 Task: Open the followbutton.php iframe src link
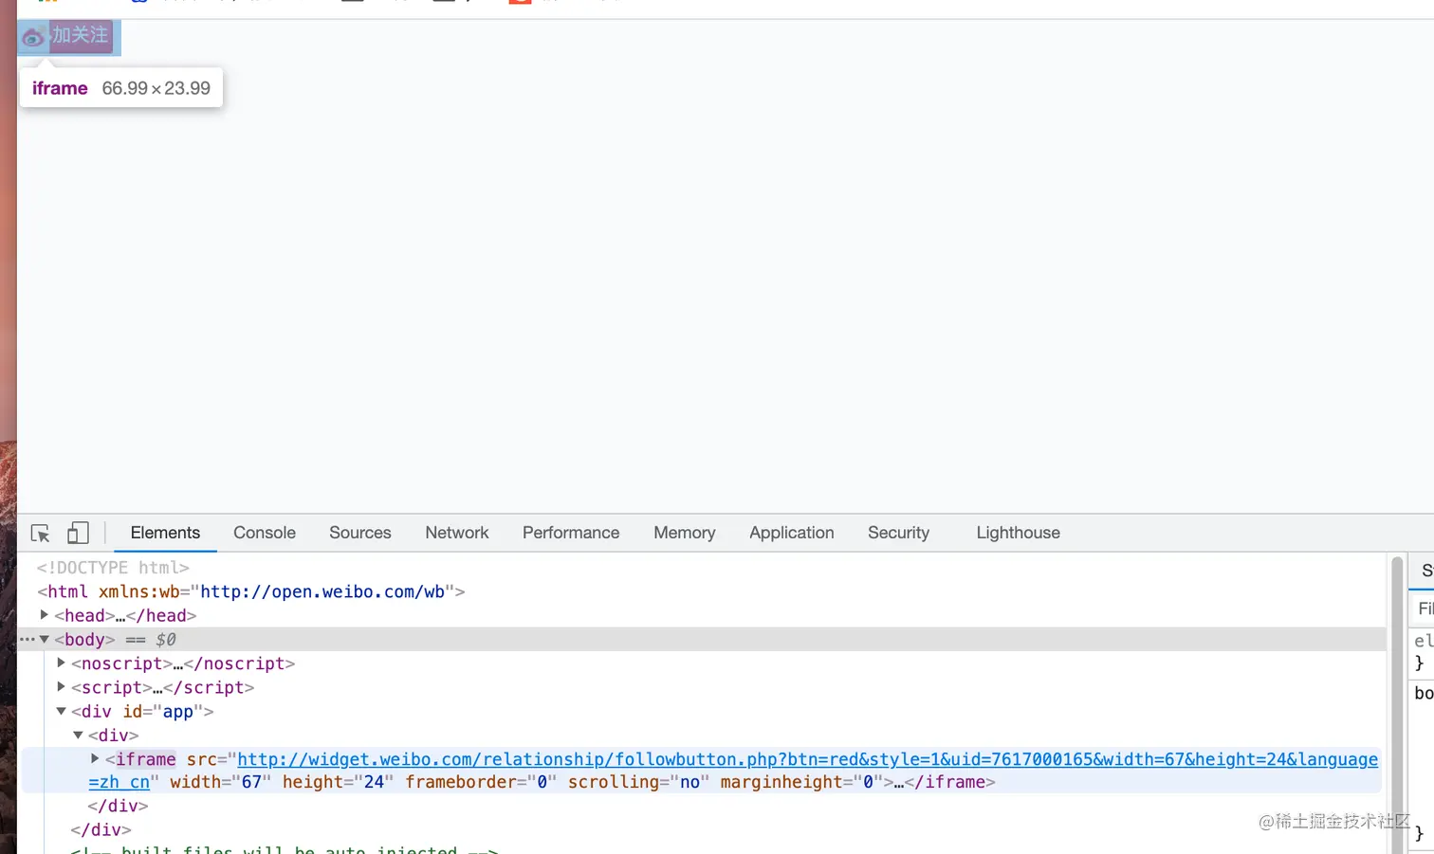click(664, 759)
